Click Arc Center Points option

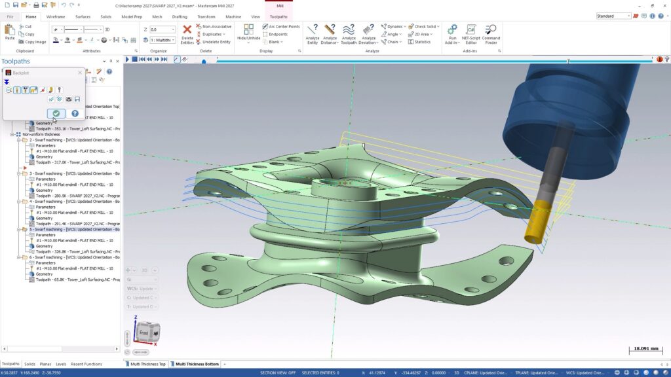click(281, 26)
